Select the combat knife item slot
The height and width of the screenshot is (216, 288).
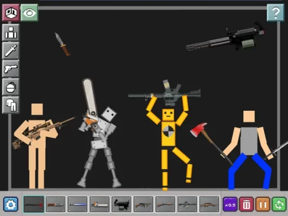coord(56,204)
